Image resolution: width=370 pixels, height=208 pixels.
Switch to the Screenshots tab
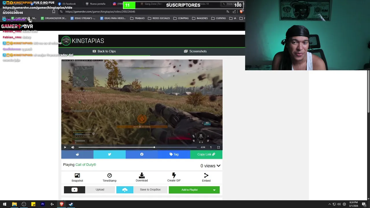[195, 51]
